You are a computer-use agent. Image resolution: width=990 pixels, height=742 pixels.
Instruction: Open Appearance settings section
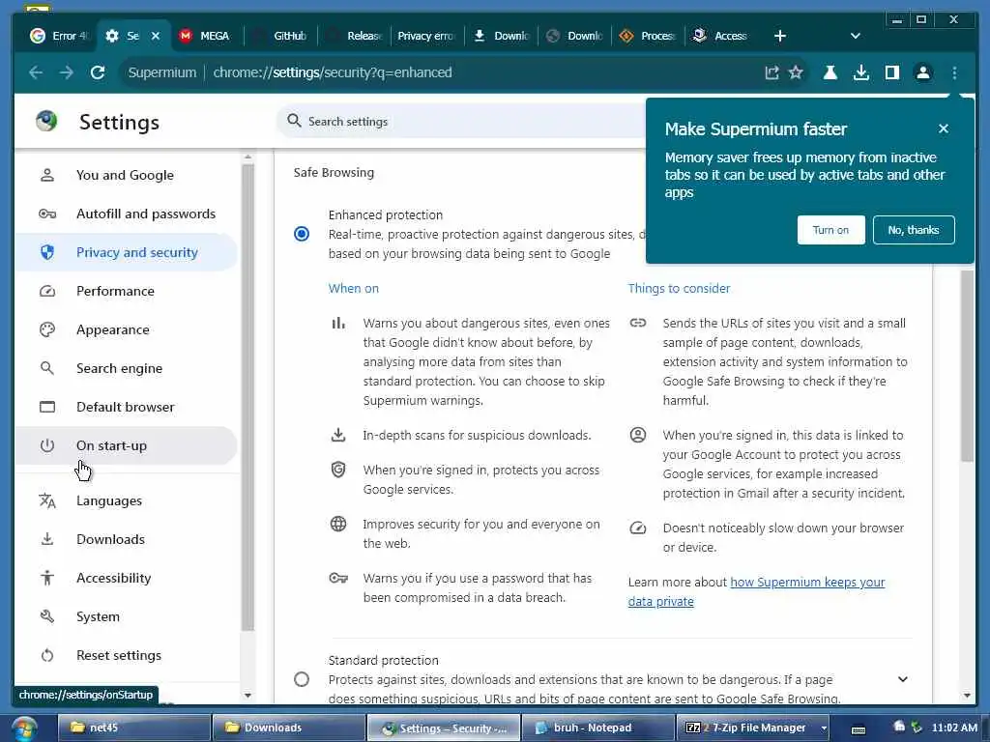[125, 330]
